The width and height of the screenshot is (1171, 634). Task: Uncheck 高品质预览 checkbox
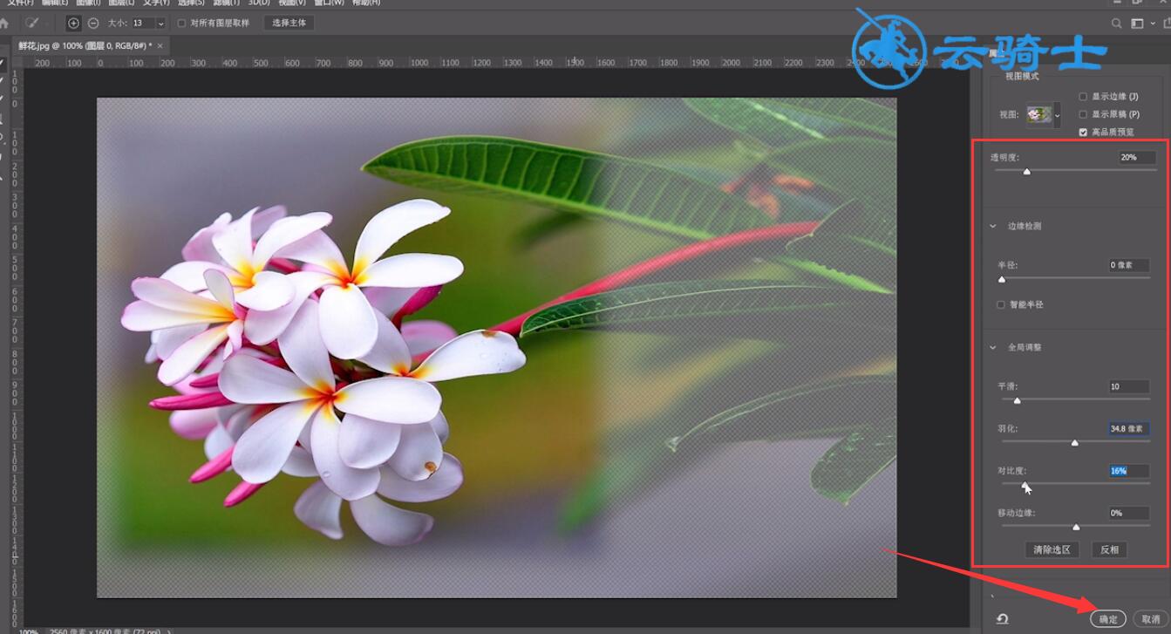click(x=1083, y=133)
